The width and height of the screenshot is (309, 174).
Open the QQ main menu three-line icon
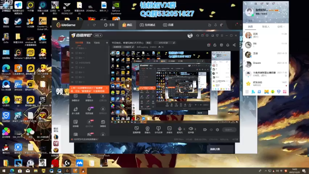(x=247, y=92)
